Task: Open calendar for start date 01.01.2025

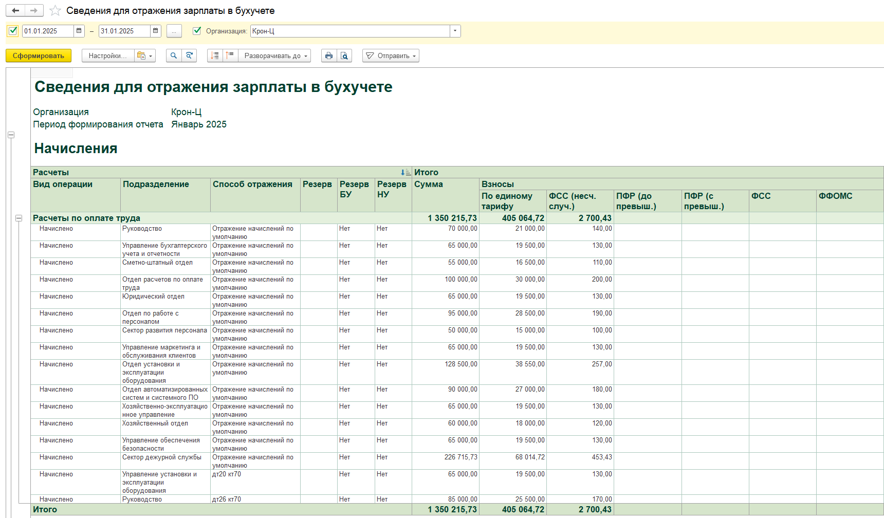Action: pyautogui.click(x=79, y=31)
